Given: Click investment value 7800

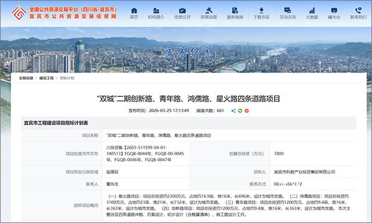Looking at the screenshot, I should pyautogui.click(x=279, y=153).
